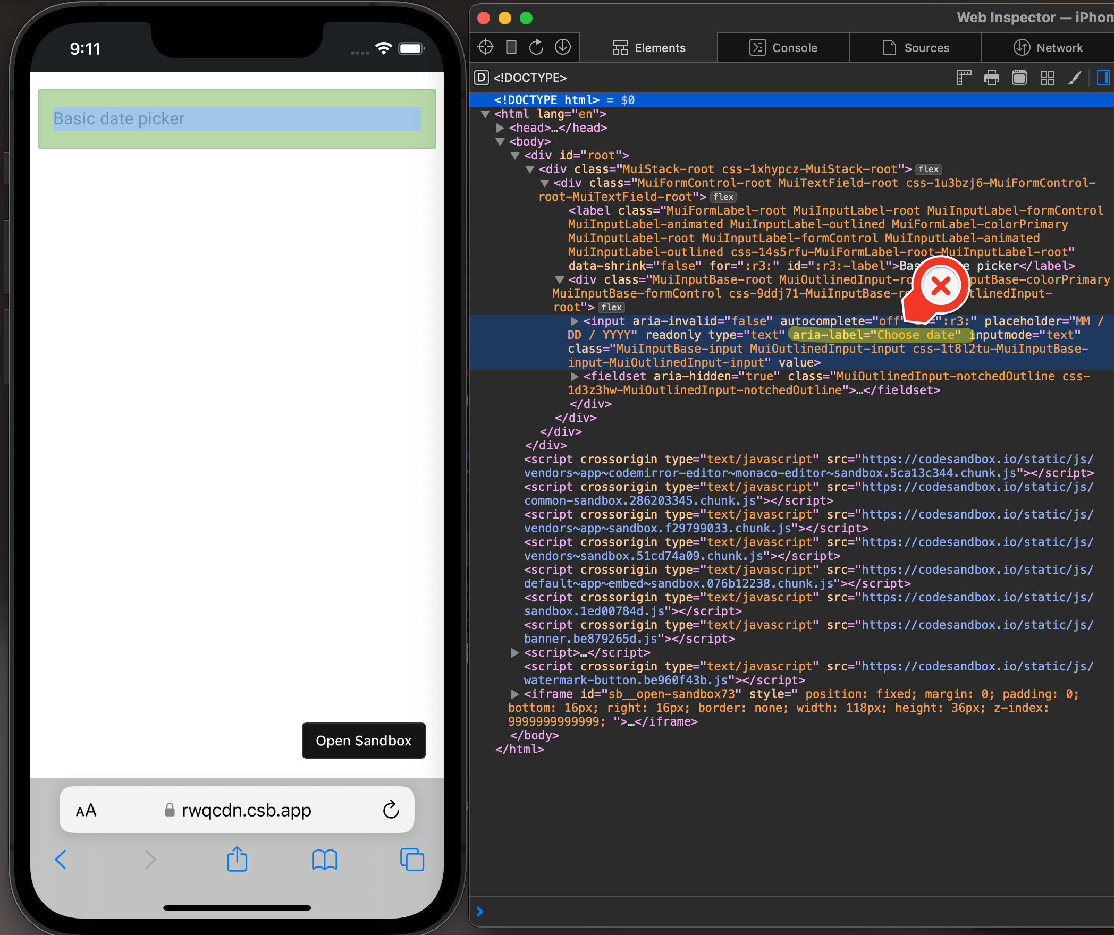The image size is (1114, 935).
Task: Toggle the DOCTYPE quick filter D badge
Action: click(x=481, y=78)
